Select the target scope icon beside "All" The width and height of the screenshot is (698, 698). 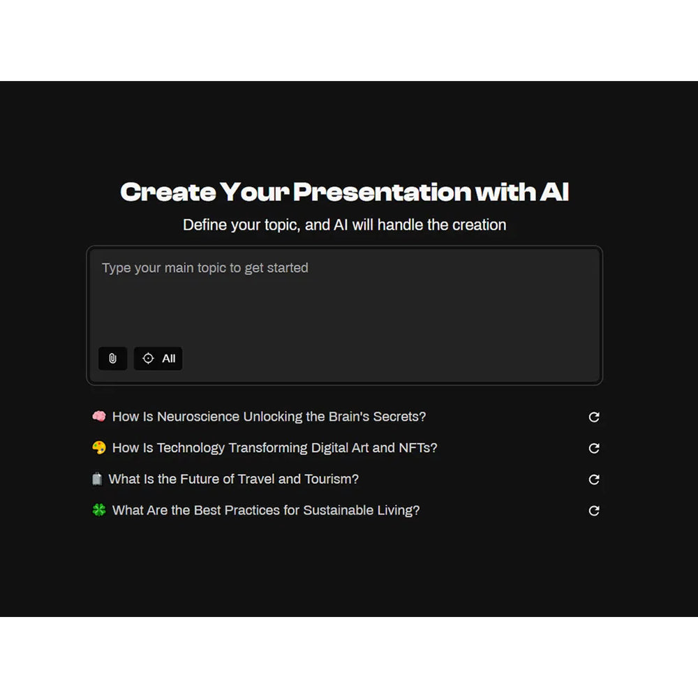pyautogui.click(x=148, y=358)
